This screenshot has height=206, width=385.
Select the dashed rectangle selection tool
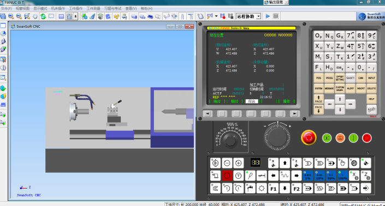(x=51, y=16)
